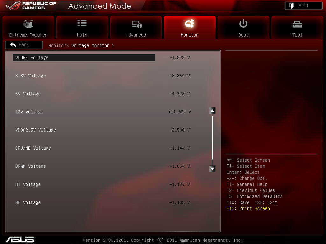Image resolution: width=326 pixels, height=244 pixels.
Task: Open the Advanced settings monitor icon
Action: (x=137, y=24)
